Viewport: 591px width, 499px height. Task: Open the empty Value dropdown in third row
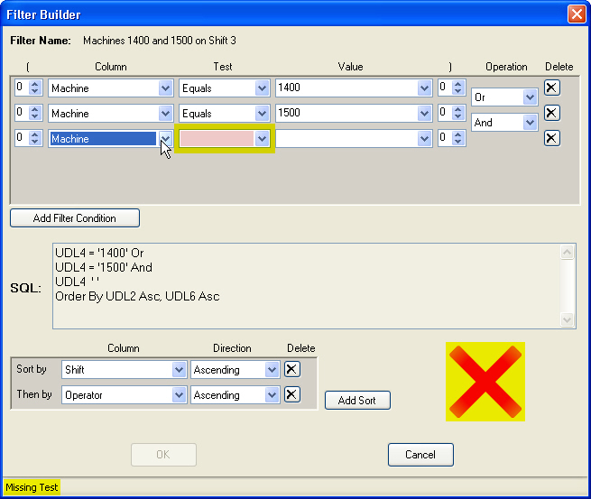[x=424, y=139]
